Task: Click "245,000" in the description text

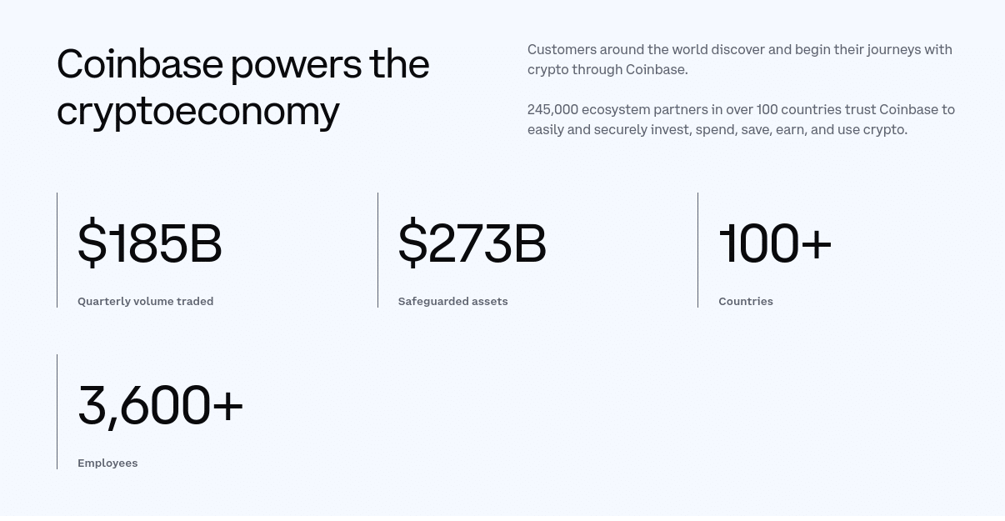Action: tap(552, 109)
